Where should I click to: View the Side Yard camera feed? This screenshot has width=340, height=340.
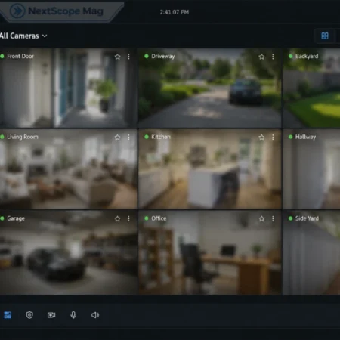click(x=311, y=252)
